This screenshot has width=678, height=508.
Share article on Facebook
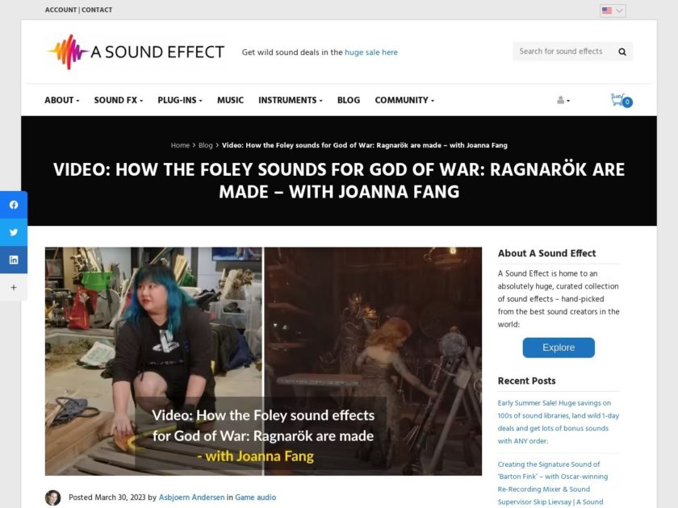[x=14, y=205]
